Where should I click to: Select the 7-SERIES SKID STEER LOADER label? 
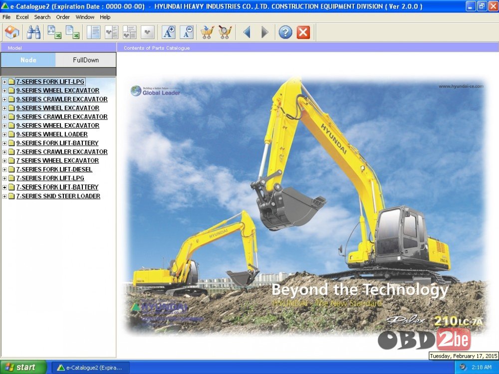(58, 196)
